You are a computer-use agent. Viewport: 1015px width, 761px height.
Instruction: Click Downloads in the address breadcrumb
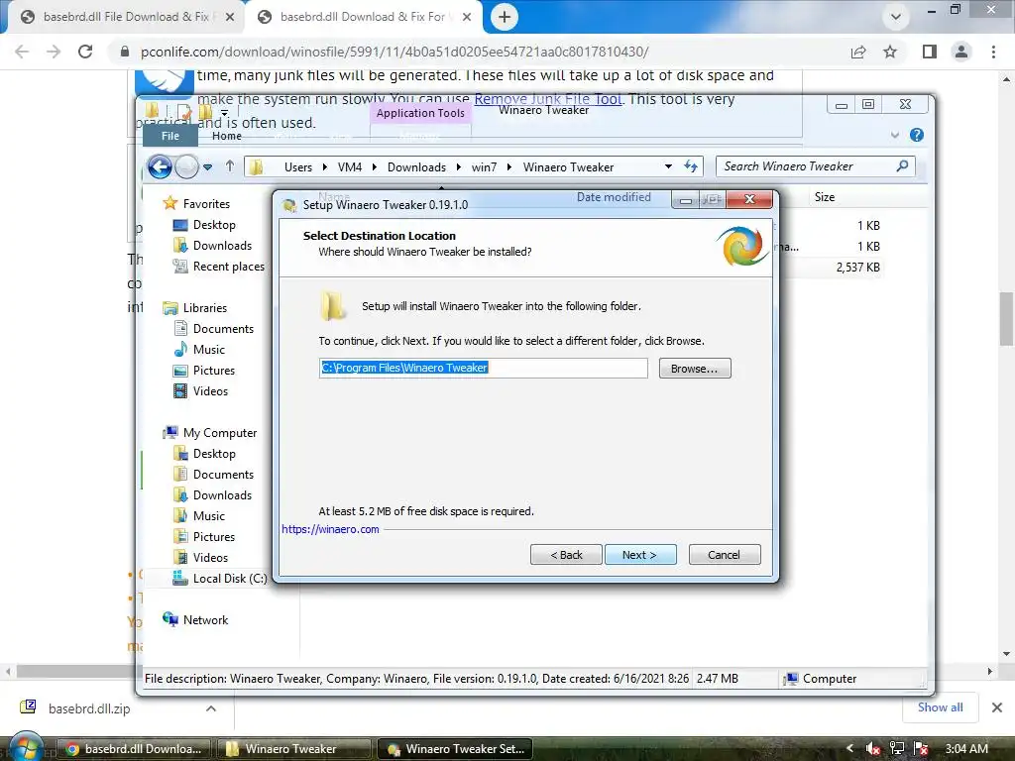pos(416,166)
